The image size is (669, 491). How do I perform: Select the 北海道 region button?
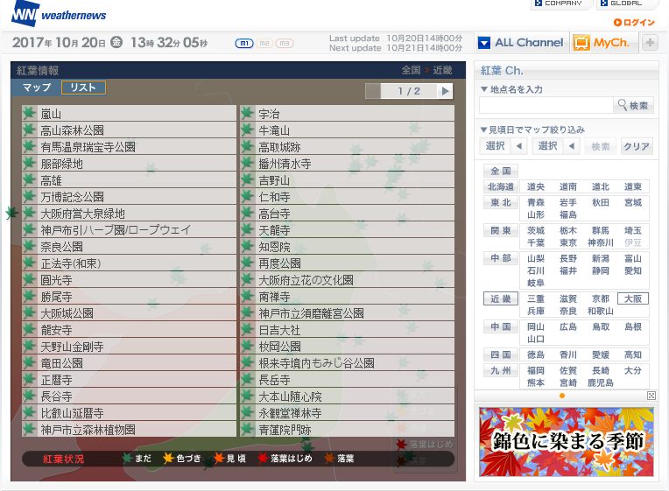(501, 186)
